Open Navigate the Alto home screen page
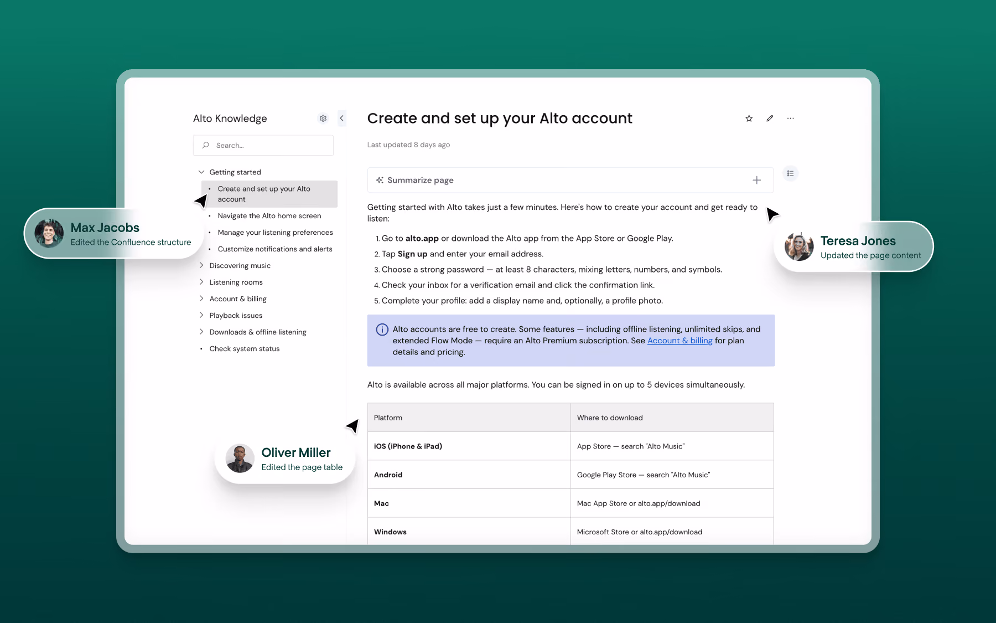Screen dimensions: 996x623 point(269,216)
